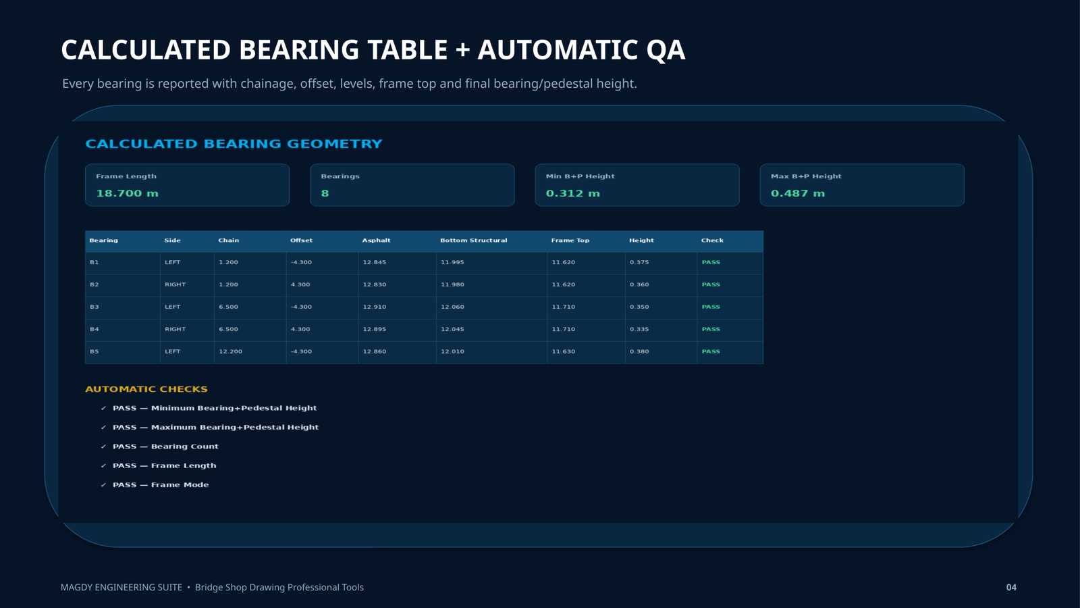Click the slide number 04
Image resolution: width=1080 pixels, height=608 pixels.
pos(1011,587)
